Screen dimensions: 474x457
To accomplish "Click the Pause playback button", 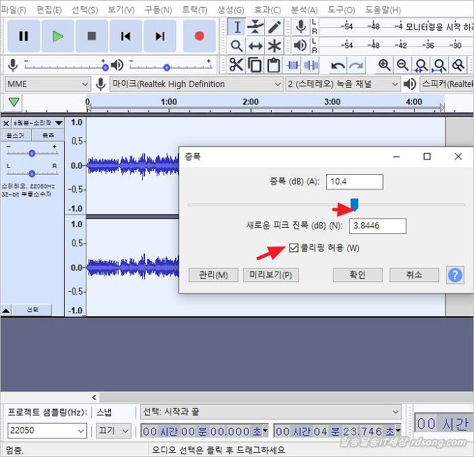I will (x=24, y=36).
